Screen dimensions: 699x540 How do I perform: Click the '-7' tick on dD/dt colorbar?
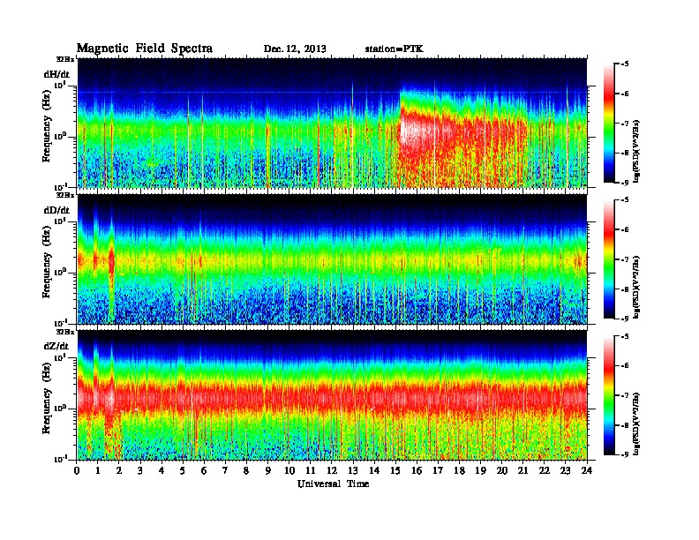point(625,259)
